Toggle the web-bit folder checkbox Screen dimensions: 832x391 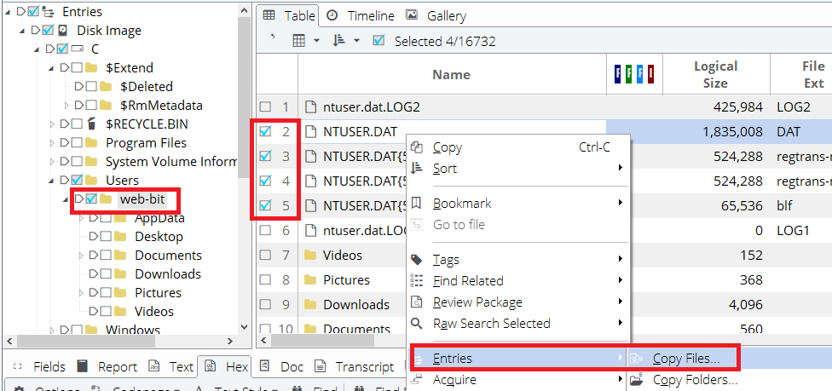(x=91, y=199)
